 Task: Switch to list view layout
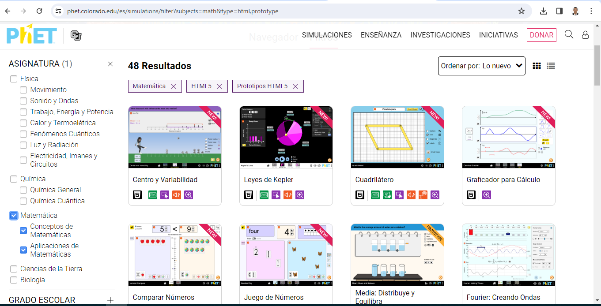point(551,66)
